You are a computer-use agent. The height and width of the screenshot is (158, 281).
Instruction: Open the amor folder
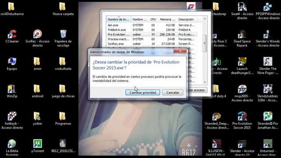click(x=37, y=61)
